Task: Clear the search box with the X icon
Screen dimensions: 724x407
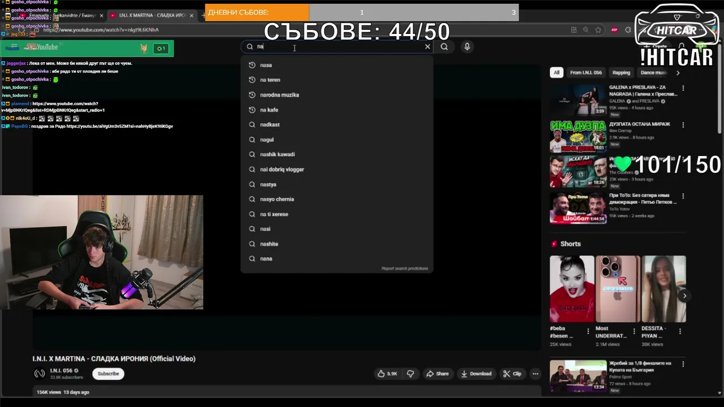Action: 428,47
